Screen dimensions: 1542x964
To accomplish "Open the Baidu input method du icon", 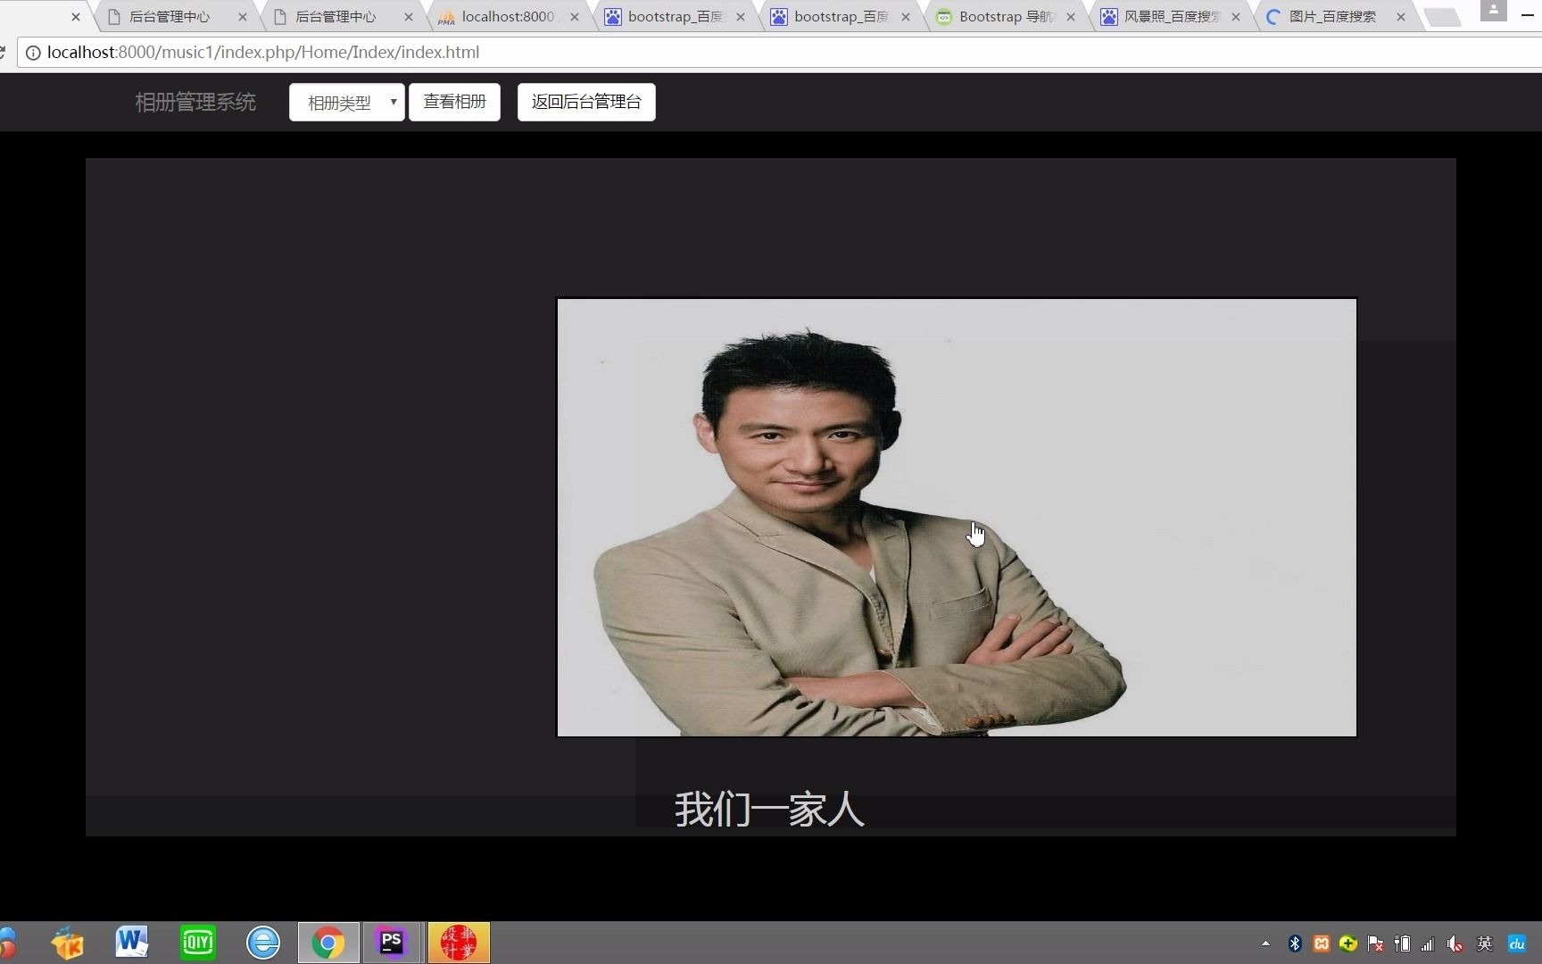I will click(x=1517, y=943).
